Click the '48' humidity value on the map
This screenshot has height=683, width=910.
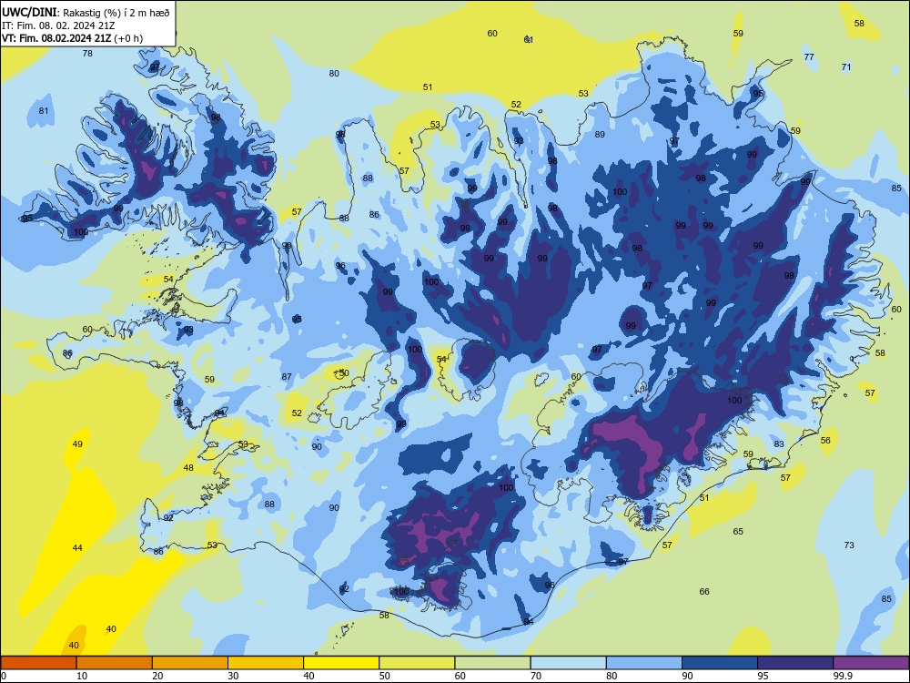pos(188,467)
